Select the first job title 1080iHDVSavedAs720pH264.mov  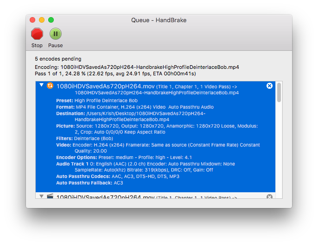[106, 86]
